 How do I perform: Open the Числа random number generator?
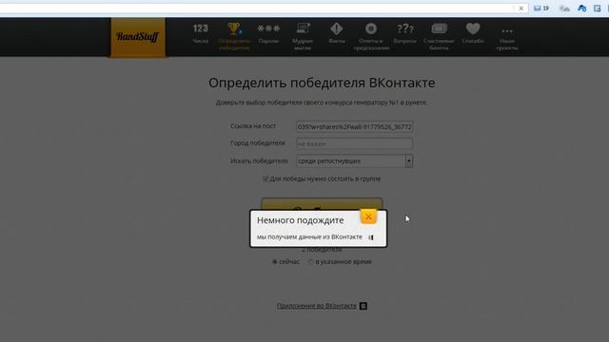(x=201, y=33)
